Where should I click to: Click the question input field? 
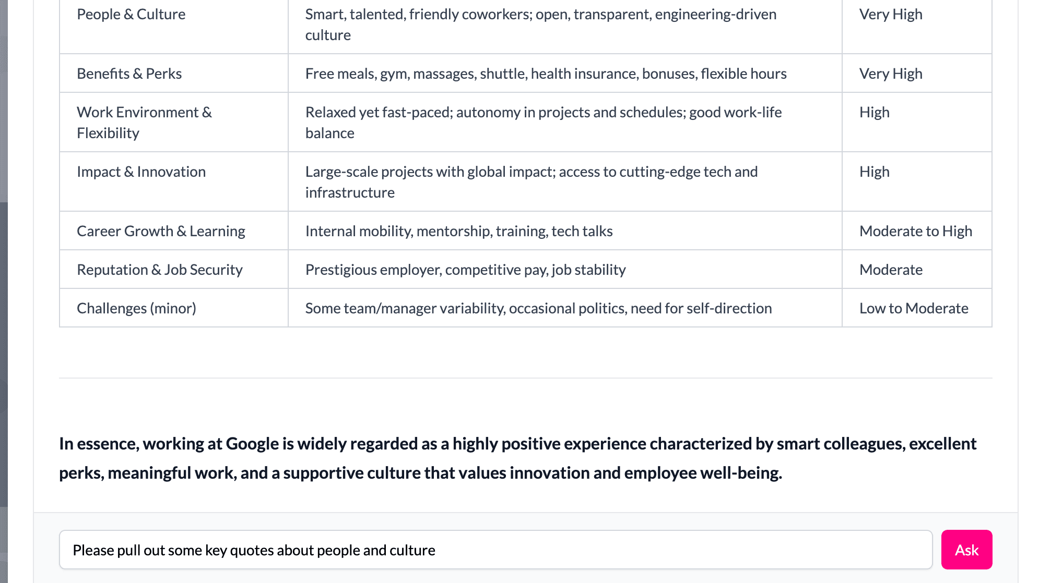point(495,550)
